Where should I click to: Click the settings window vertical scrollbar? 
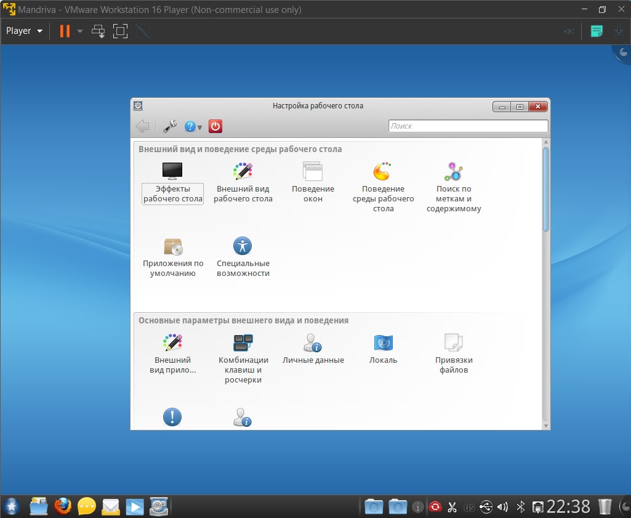tap(545, 189)
